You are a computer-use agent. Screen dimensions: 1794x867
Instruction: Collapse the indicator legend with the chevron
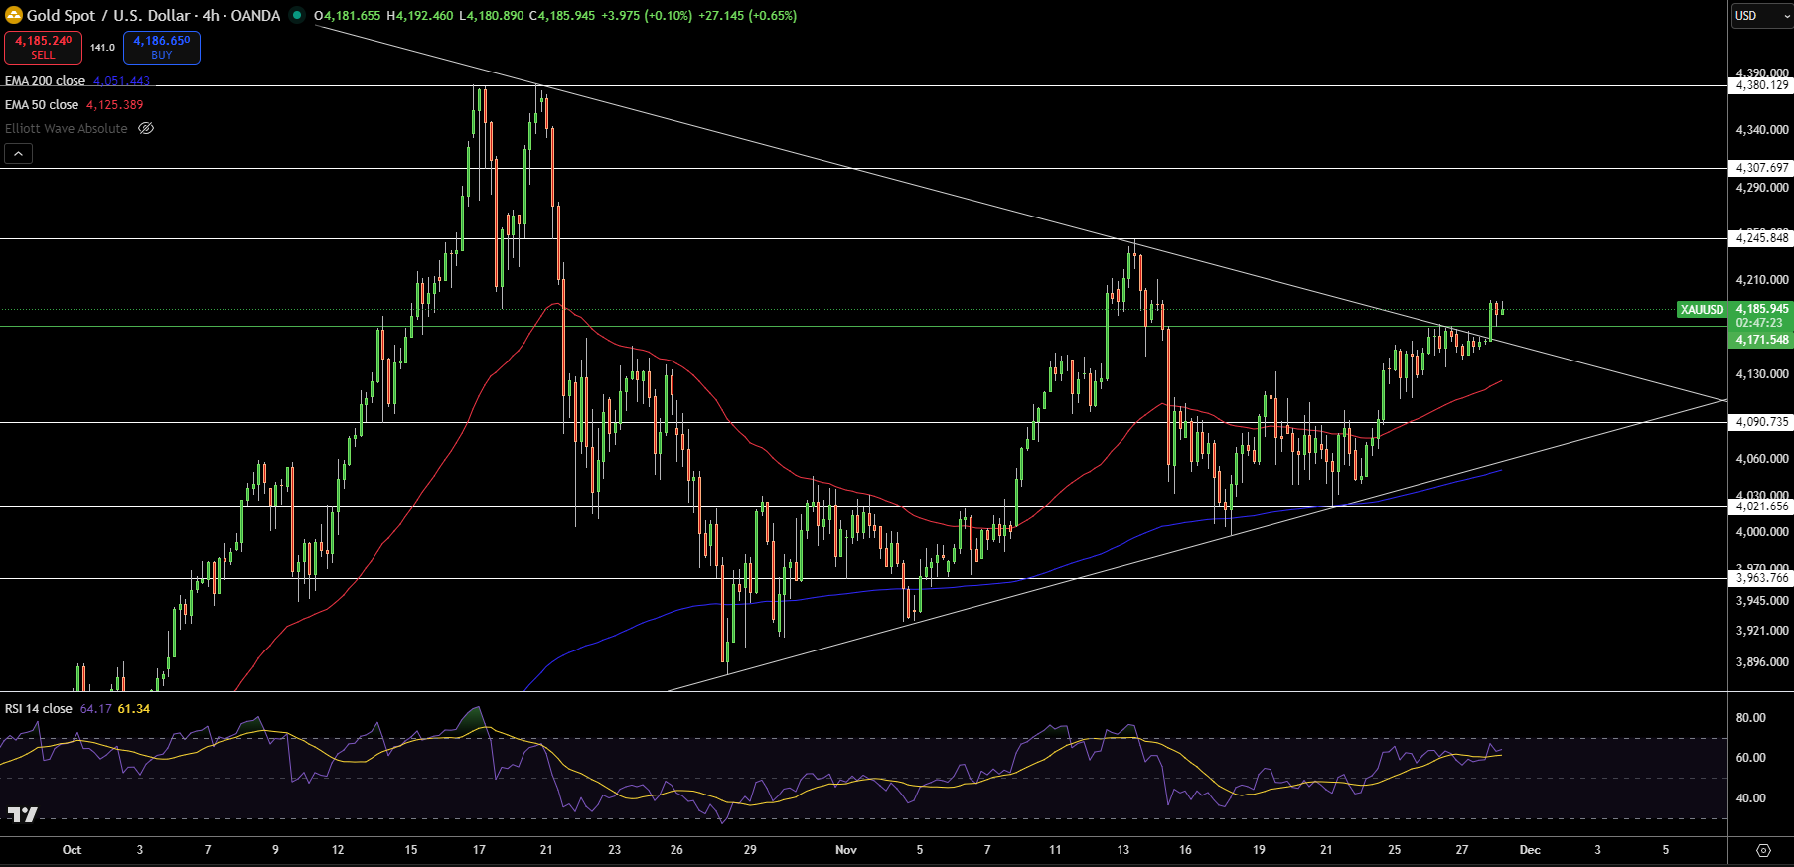(19, 153)
